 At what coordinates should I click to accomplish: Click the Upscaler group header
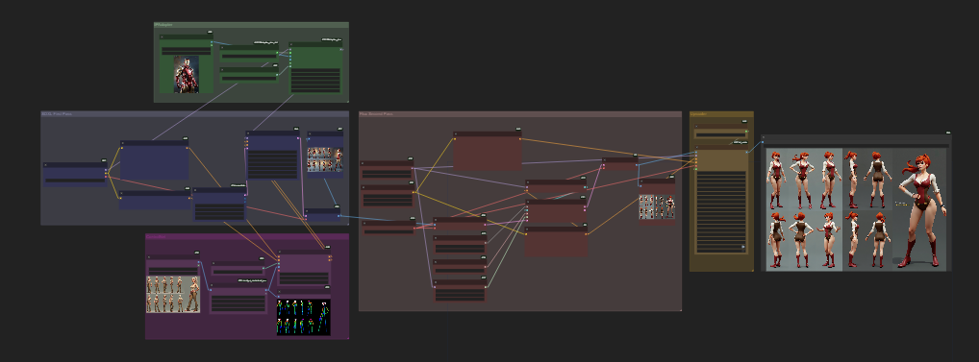pos(721,114)
